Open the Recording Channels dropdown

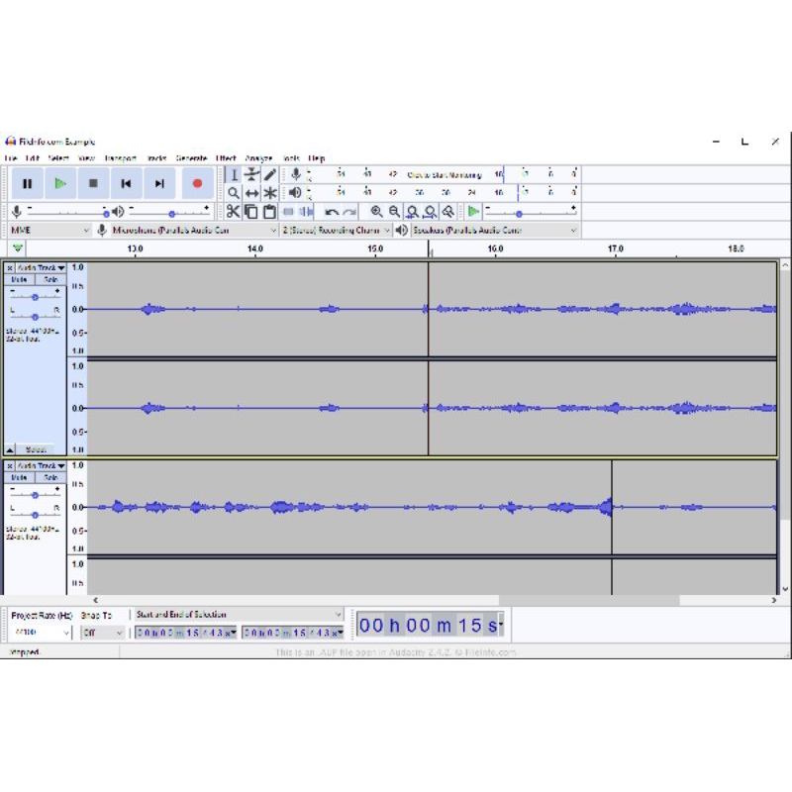[336, 231]
